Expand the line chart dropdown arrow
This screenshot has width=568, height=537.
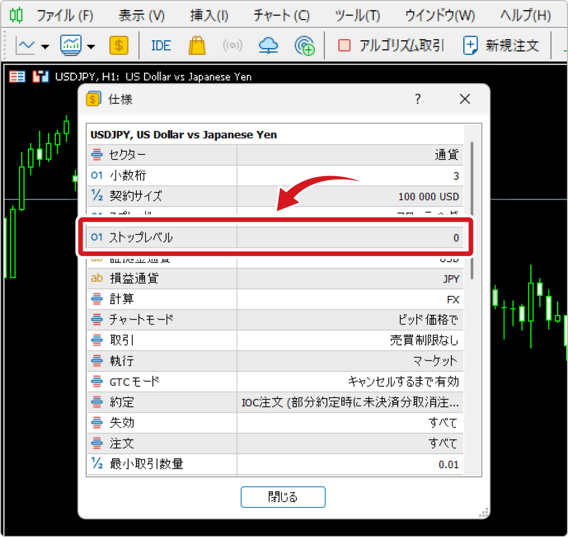pos(45,47)
